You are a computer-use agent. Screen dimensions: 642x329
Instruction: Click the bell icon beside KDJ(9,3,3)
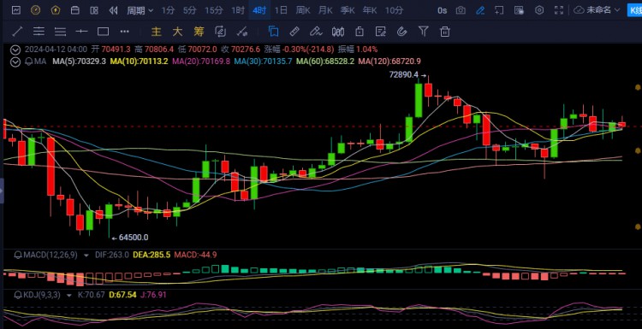pyautogui.click(x=18, y=295)
